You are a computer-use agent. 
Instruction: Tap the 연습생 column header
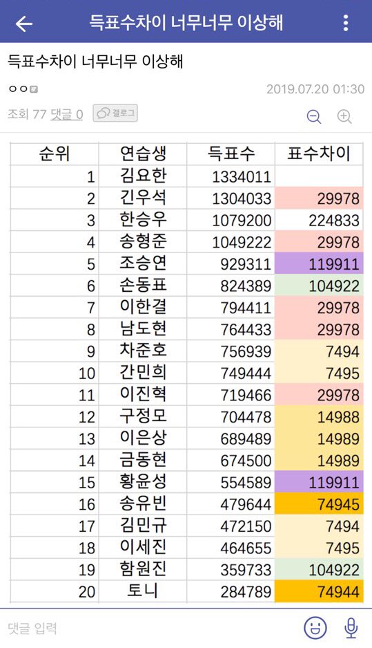click(143, 154)
